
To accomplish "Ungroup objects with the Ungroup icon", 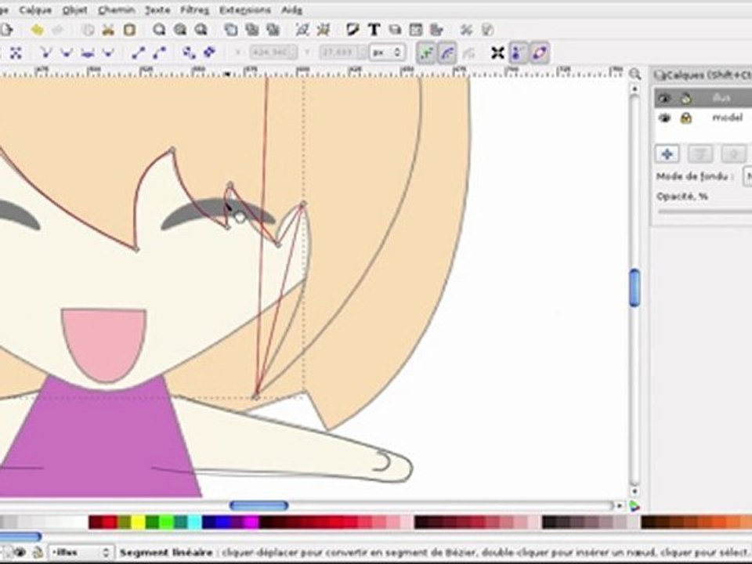I will click(324, 31).
